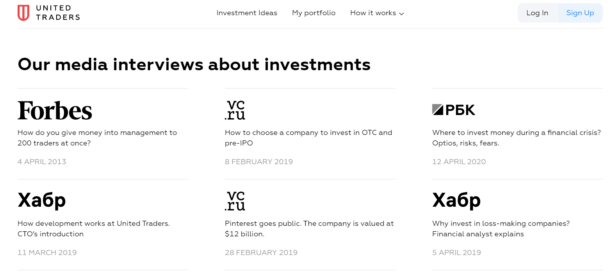Open the article about development at United Traders

point(94,229)
